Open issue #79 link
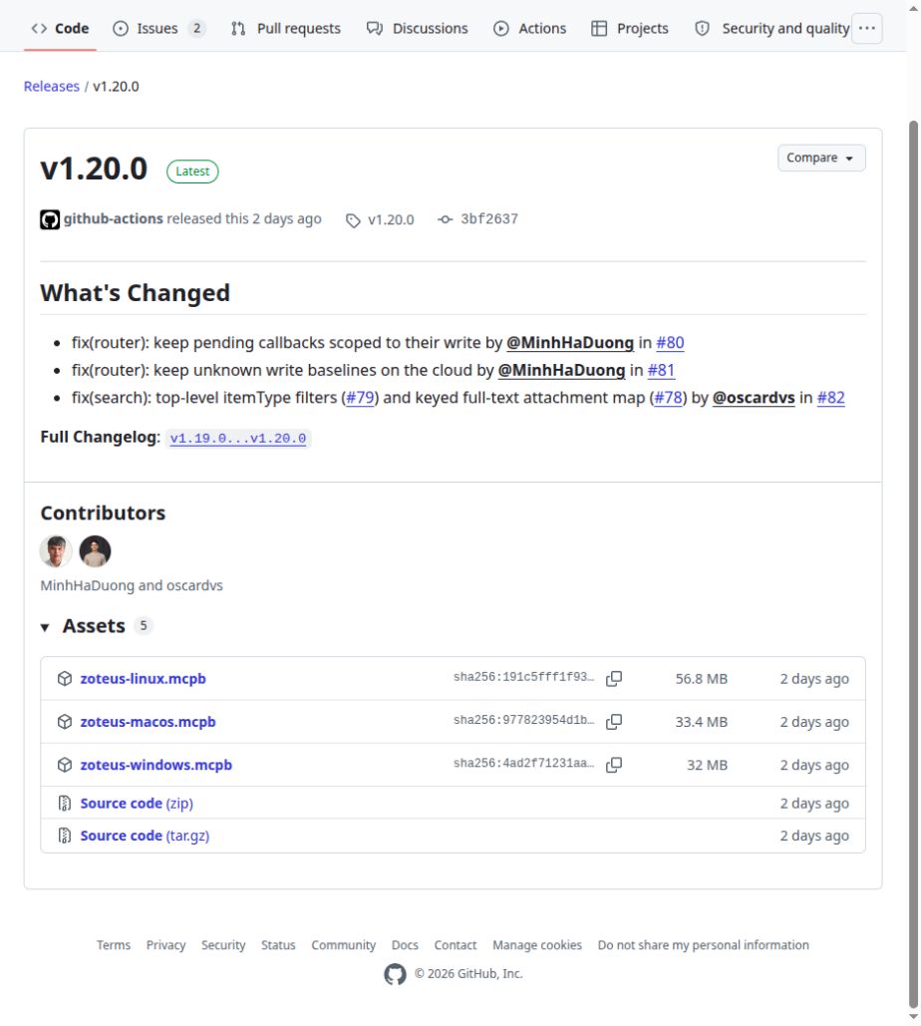Screen dimensions: 921x1026 (x=360, y=397)
